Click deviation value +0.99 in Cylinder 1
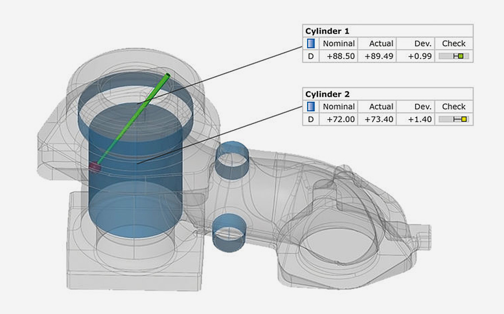This screenshot has width=504, height=314. click(x=419, y=56)
